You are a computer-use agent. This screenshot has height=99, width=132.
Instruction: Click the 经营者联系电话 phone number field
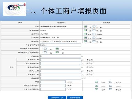tap(61, 45)
